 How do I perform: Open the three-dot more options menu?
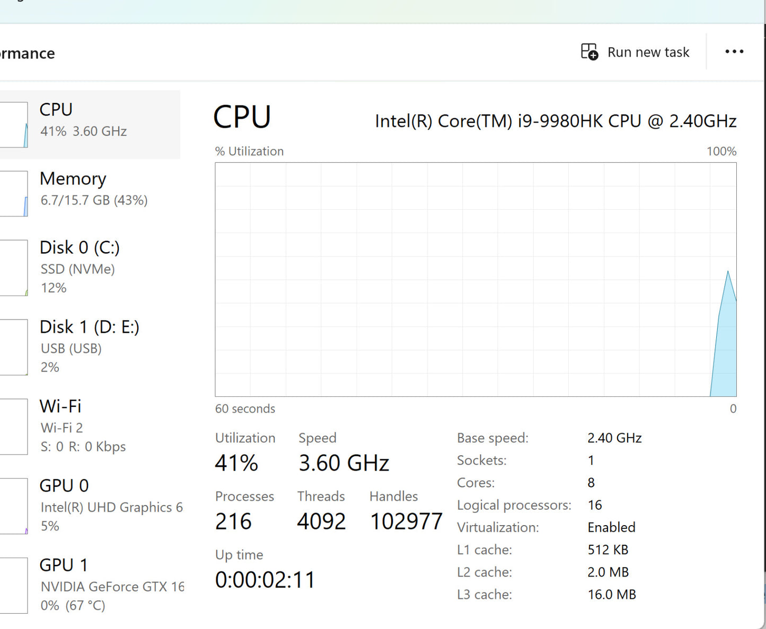pos(734,52)
